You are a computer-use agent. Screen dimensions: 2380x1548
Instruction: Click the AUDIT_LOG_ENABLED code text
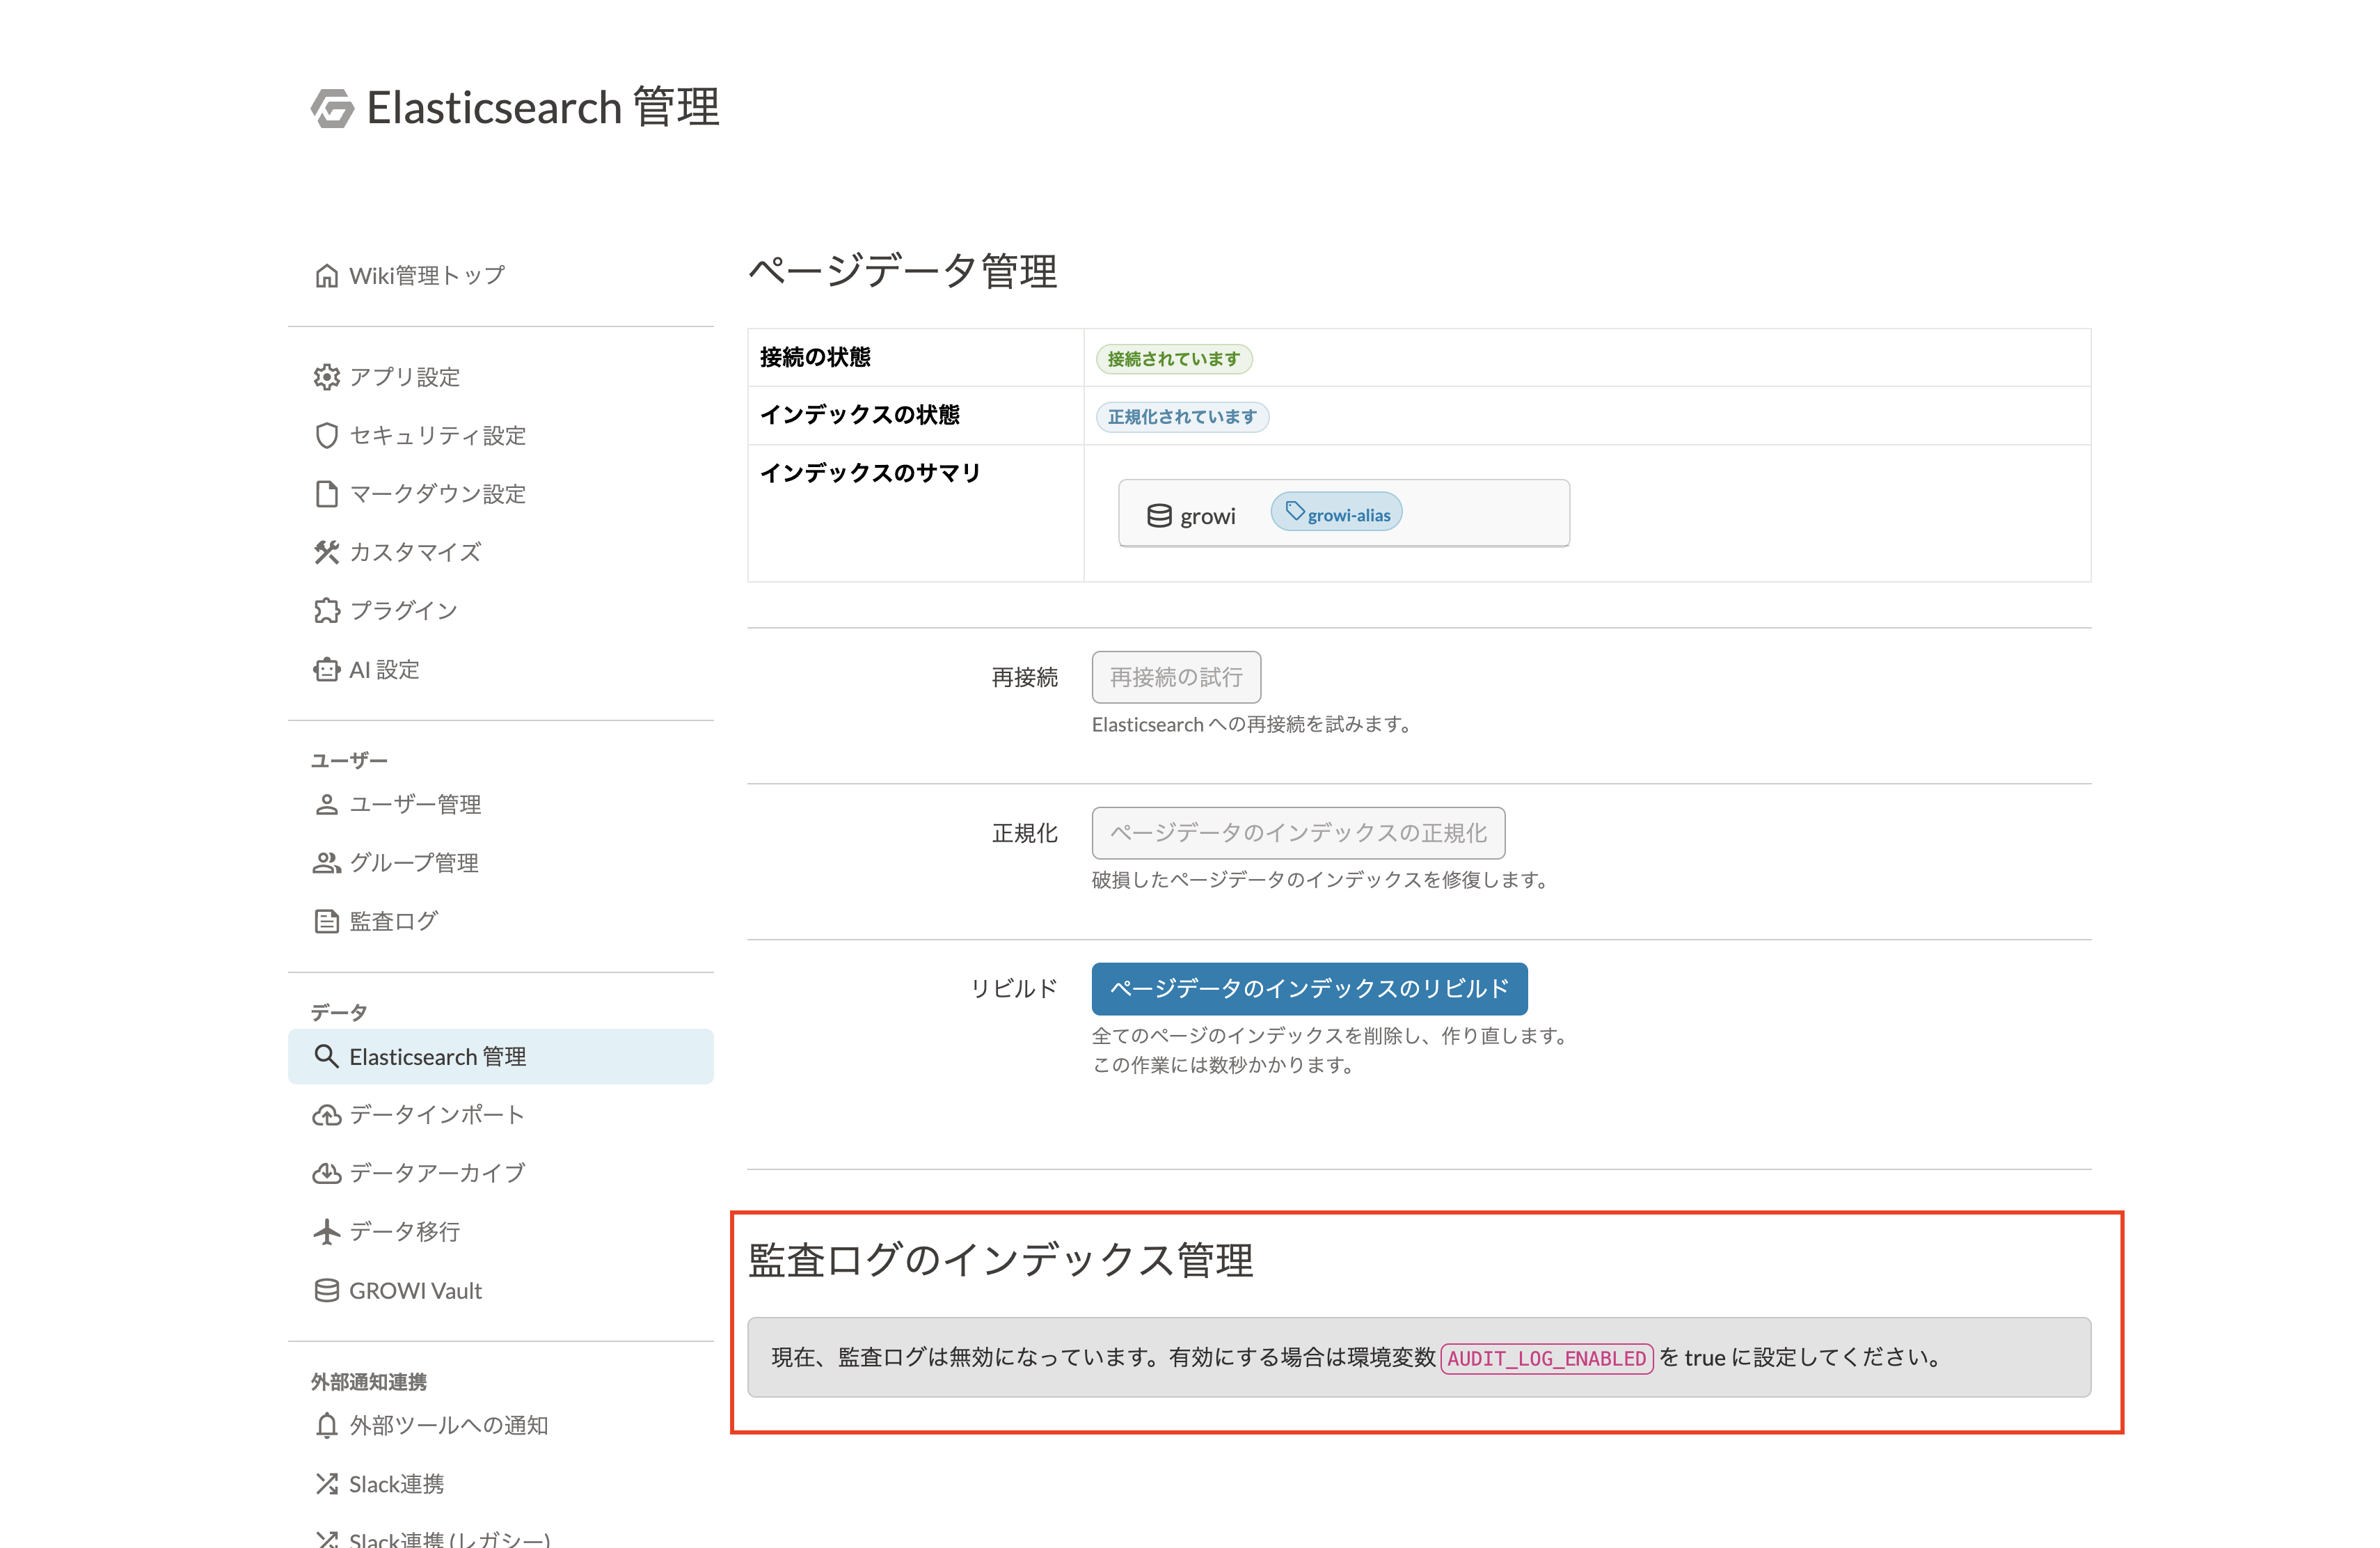click(1546, 1358)
